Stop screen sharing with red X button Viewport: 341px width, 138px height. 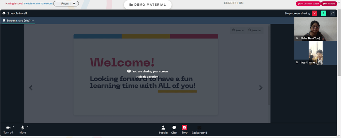point(314,13)
